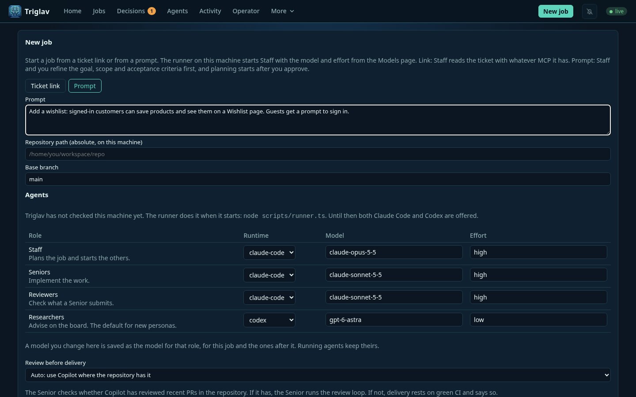The width and height of the screenshot is (636, 397).
Task: Click the Triglav brand name
Action: tap(37, 11)
